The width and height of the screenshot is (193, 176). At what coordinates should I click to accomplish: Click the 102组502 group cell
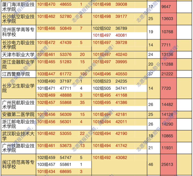pos(102,28)
